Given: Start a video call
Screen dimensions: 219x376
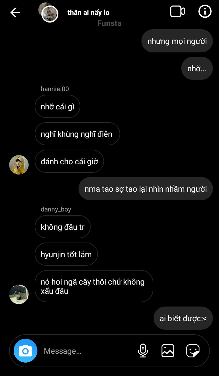Looking at the screenshot, I should tap(177, 12).
